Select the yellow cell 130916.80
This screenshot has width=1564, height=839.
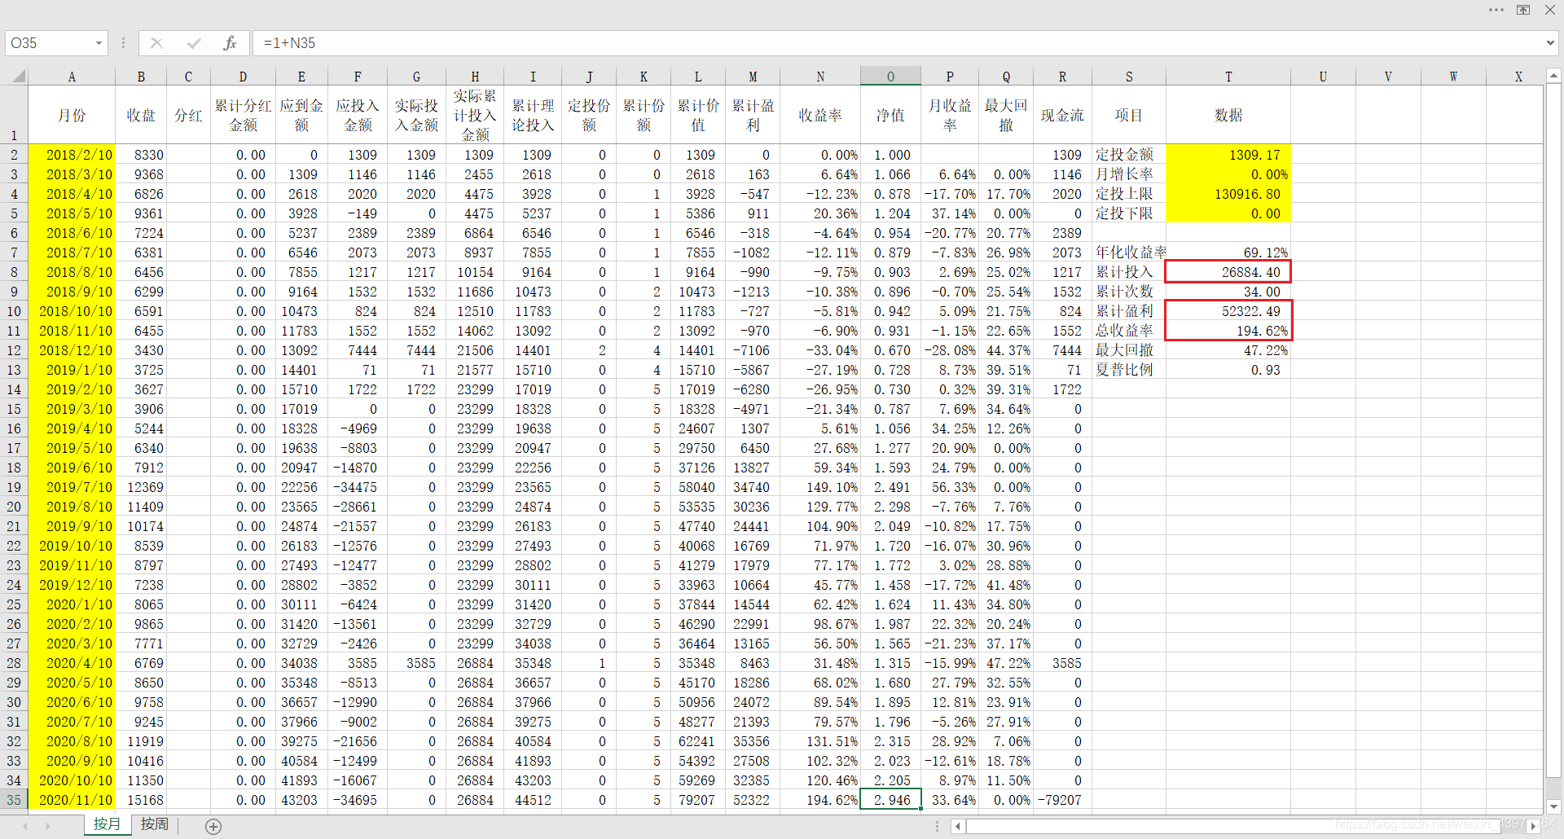pos(1228,194)
